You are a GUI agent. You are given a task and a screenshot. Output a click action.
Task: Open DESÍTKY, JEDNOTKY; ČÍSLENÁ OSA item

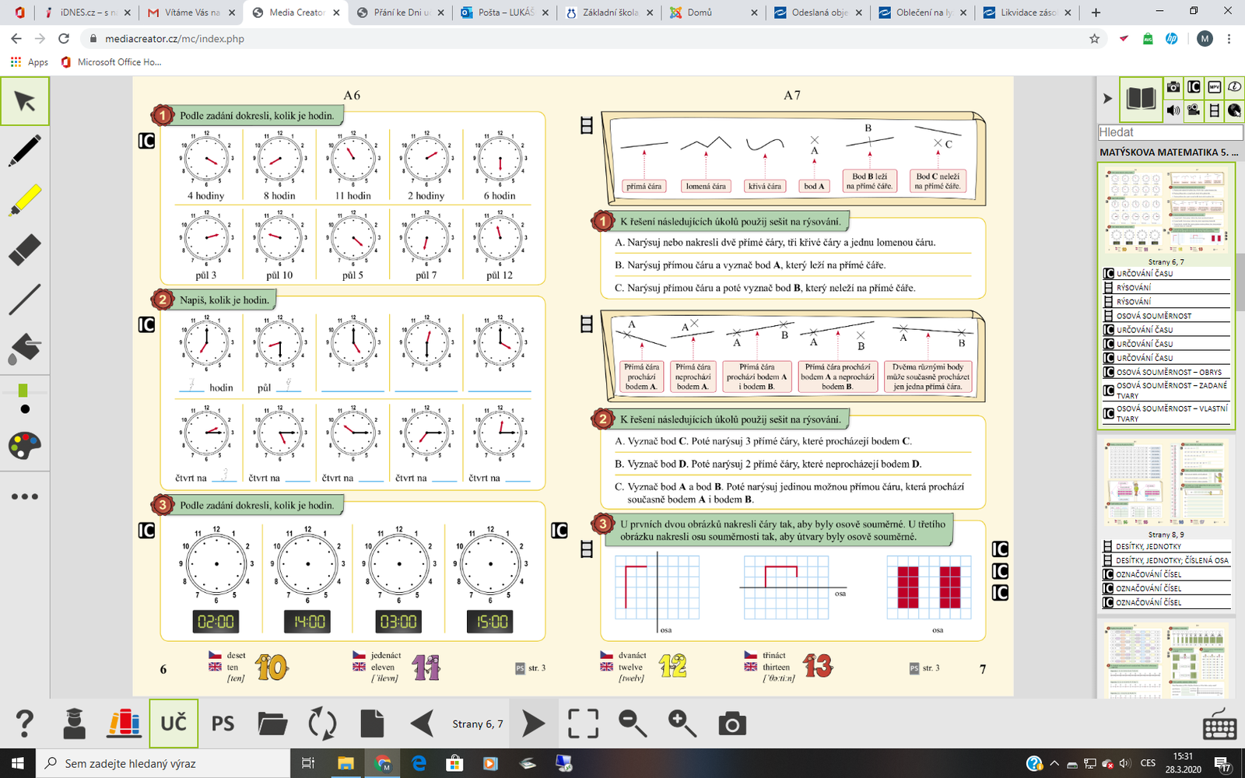click(1166, 560)
